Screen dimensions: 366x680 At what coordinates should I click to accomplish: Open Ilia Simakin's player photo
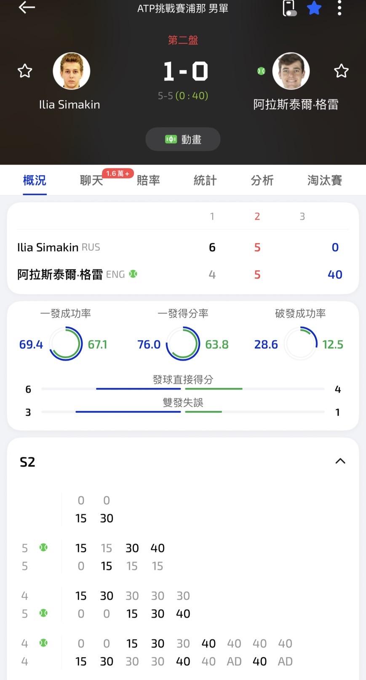coord(72,71)
